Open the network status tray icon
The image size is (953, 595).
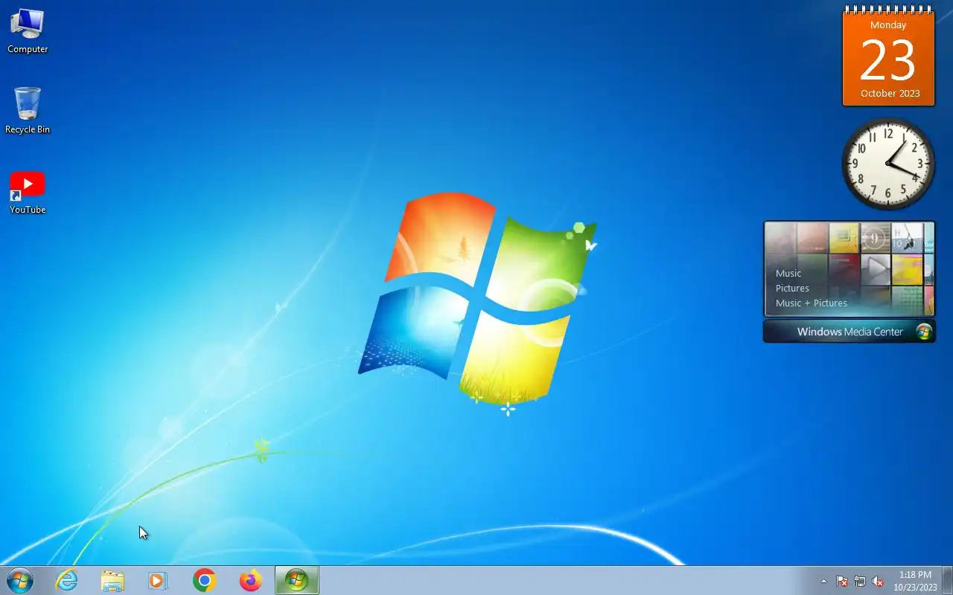pyautogui.click(x=860, y=581)
